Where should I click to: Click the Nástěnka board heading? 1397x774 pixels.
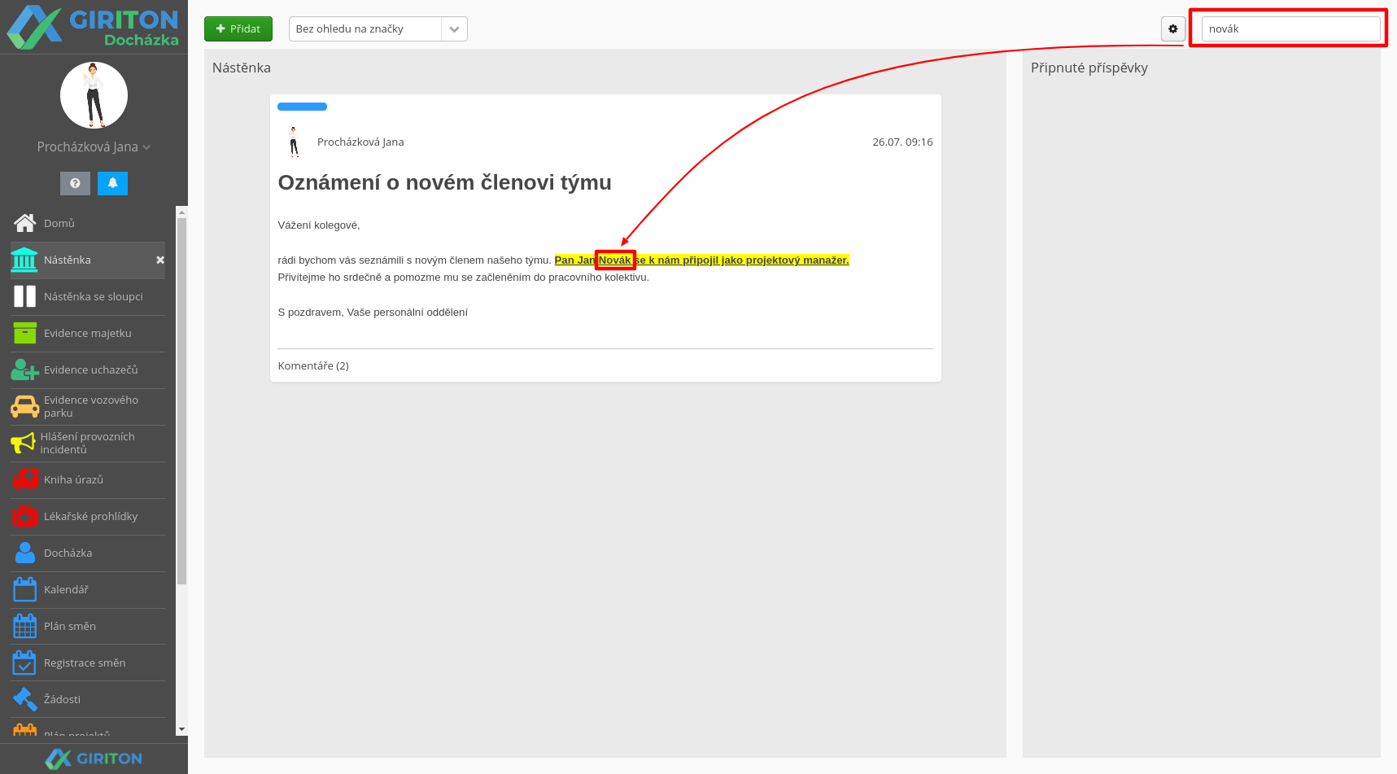[x=242, y=68]
